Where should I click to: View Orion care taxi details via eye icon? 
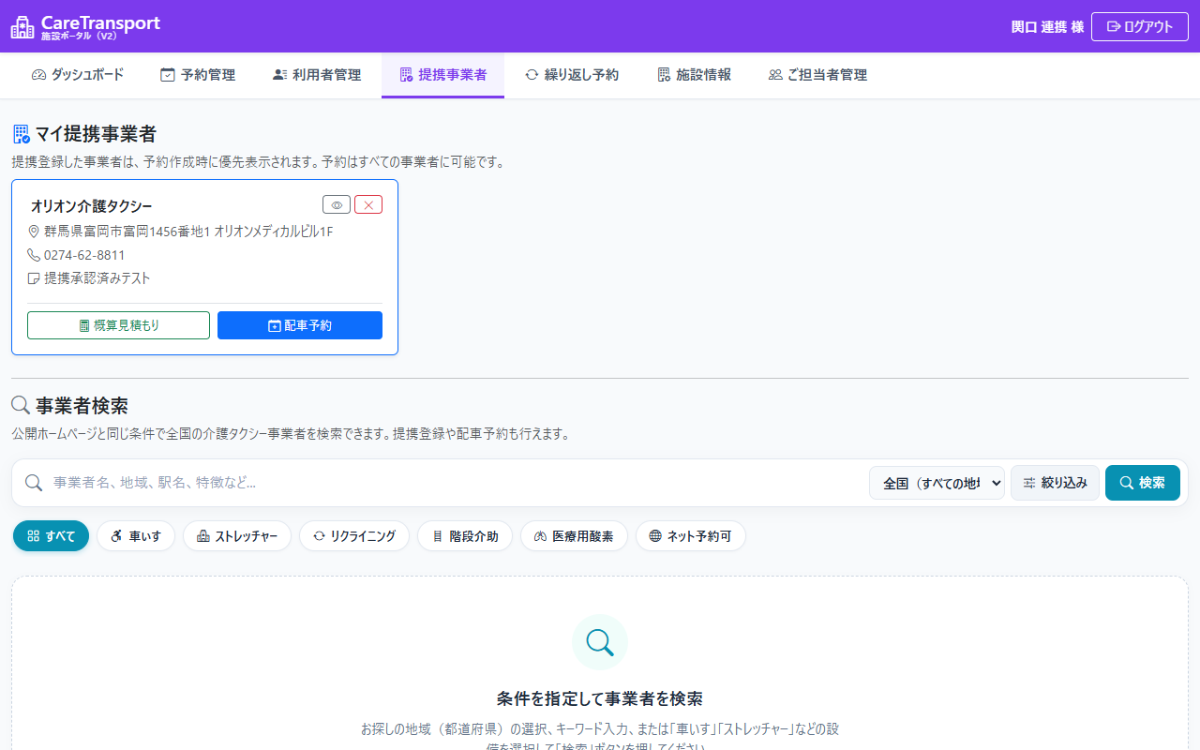337,204
